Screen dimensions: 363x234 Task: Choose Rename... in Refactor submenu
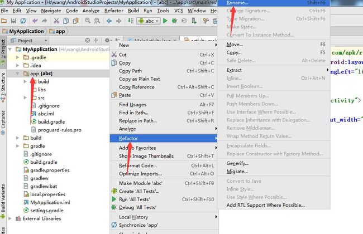[x=274, y=3]
